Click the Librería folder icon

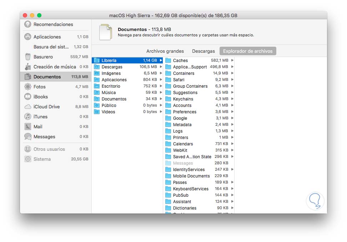coord(97,60)
